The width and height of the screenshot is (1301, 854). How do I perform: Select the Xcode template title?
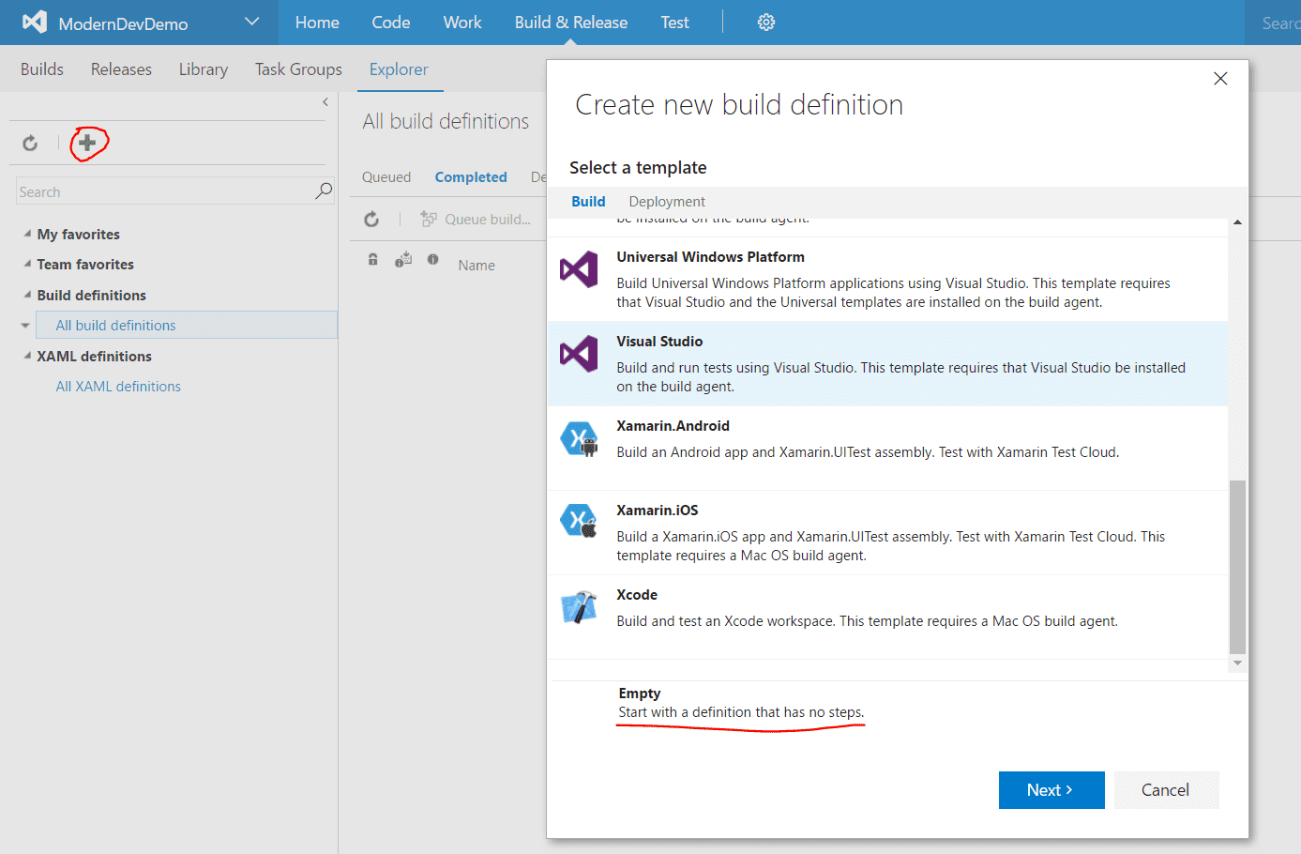(637, 595)
